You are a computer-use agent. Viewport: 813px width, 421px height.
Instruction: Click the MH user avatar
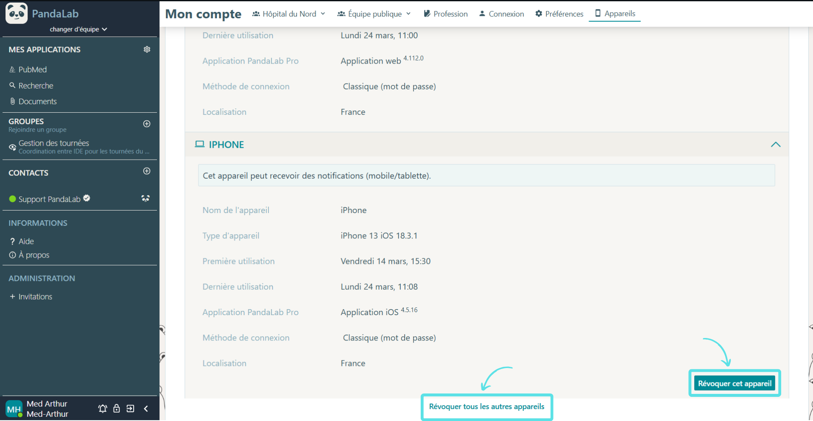click(x=14, y=409)
